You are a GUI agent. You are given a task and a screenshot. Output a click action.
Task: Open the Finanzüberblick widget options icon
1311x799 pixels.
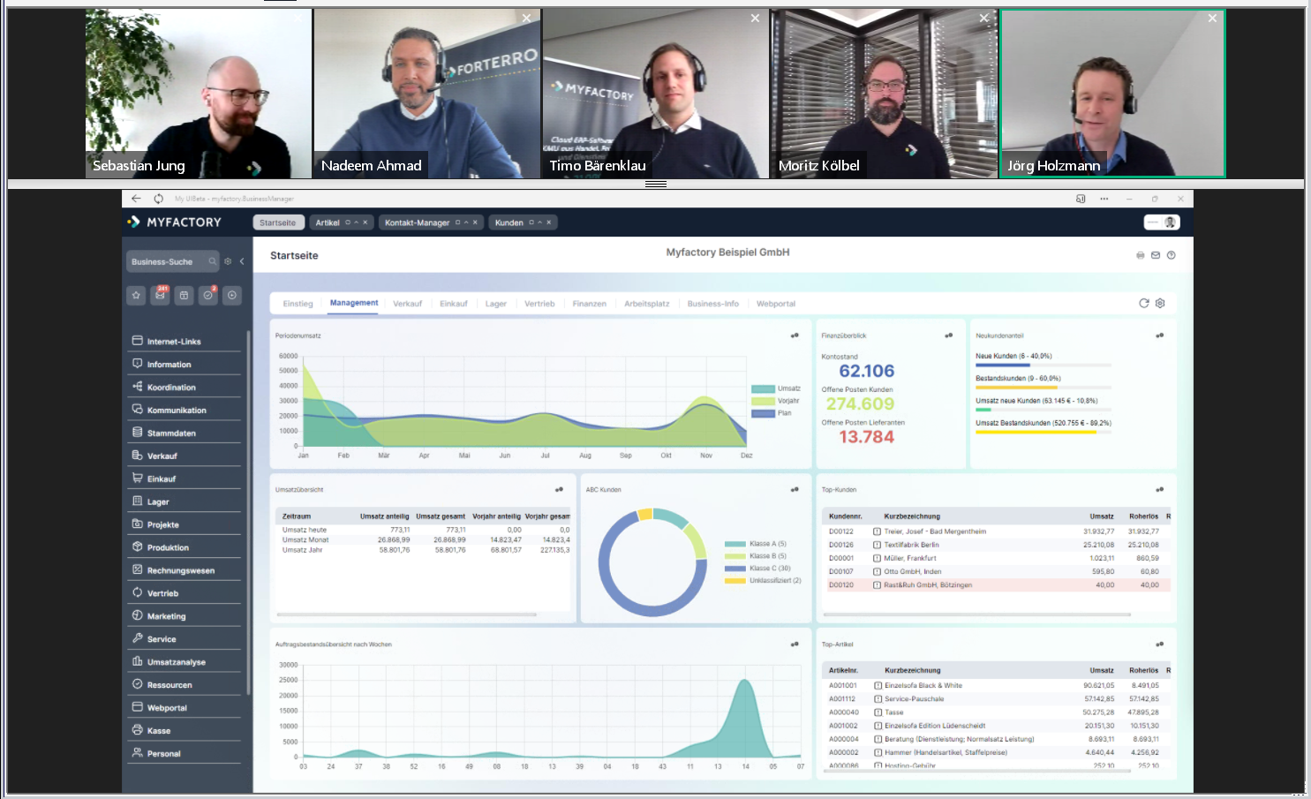coord(949,335)
